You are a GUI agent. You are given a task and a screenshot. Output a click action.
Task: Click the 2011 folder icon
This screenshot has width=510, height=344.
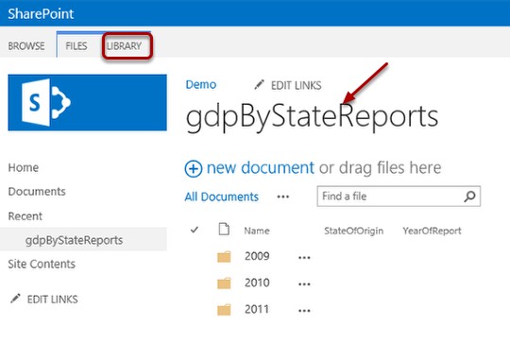[224, 310]
